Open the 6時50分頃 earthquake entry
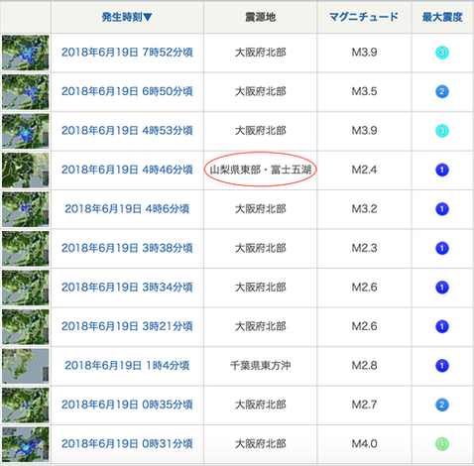Screen dimensions: 474x466 pyautogui.click(x=127, y=91)
